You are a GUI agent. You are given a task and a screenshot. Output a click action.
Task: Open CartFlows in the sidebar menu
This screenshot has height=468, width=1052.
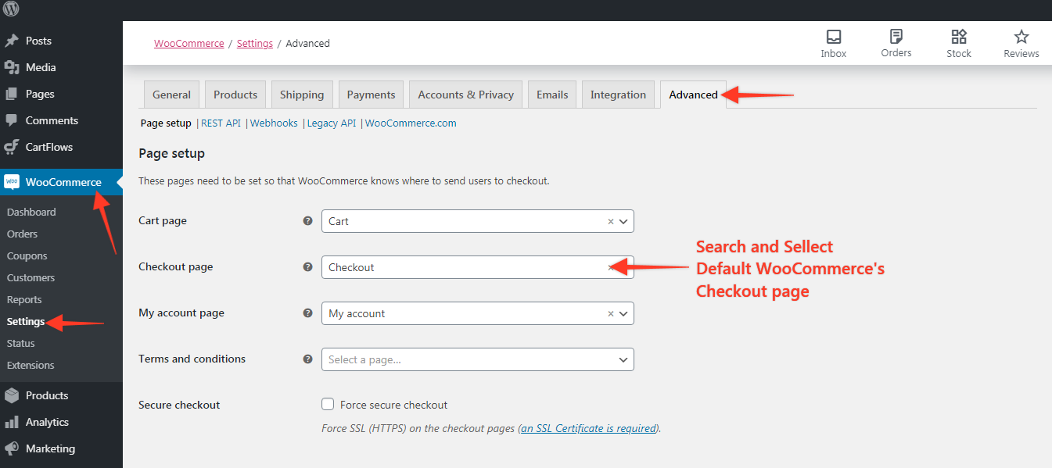click(48, 147)
